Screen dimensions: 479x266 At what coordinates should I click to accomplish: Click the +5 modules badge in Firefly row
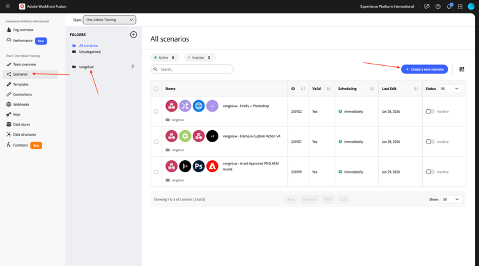tap(212, 106)
